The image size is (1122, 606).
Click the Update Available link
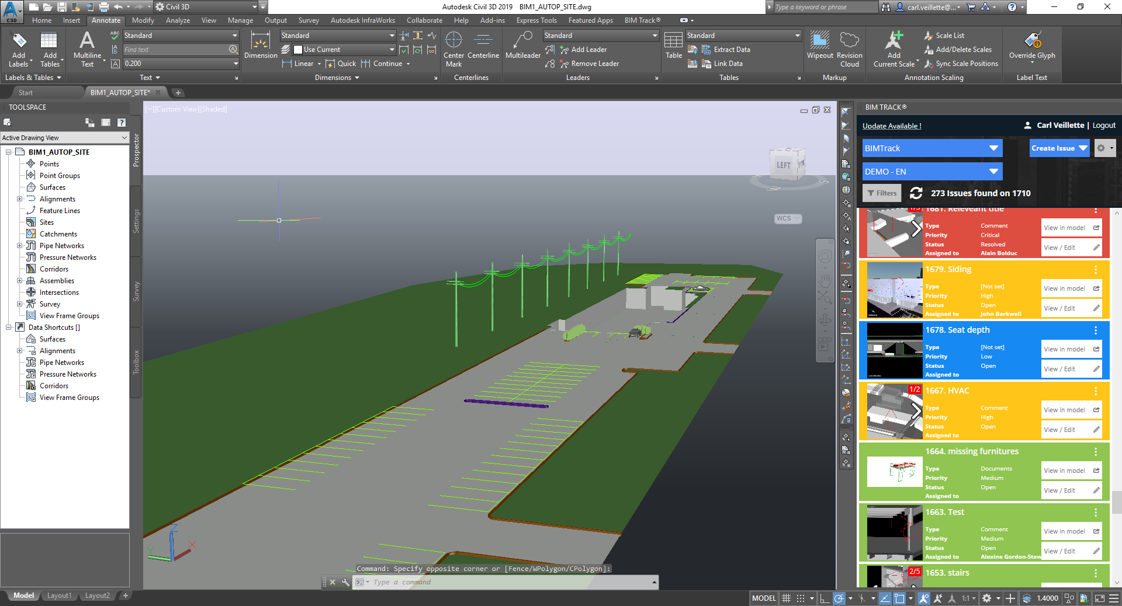[892, 126]
